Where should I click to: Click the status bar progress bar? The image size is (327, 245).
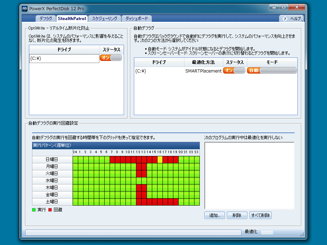[x=133, y=232]
